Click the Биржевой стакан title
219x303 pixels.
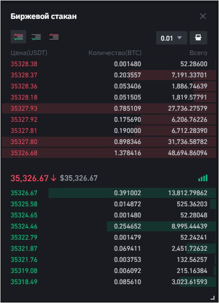43,16
